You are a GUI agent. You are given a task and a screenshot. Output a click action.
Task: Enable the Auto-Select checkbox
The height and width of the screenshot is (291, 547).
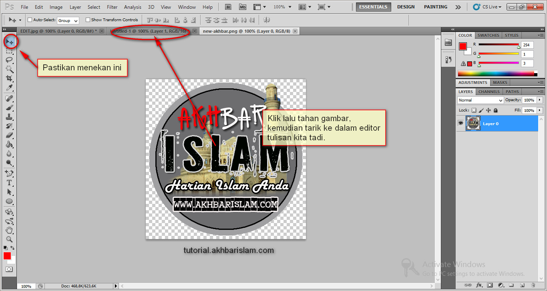[x=30, y=20]
